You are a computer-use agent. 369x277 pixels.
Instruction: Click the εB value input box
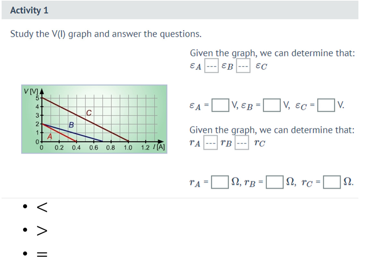pos(271,105)
